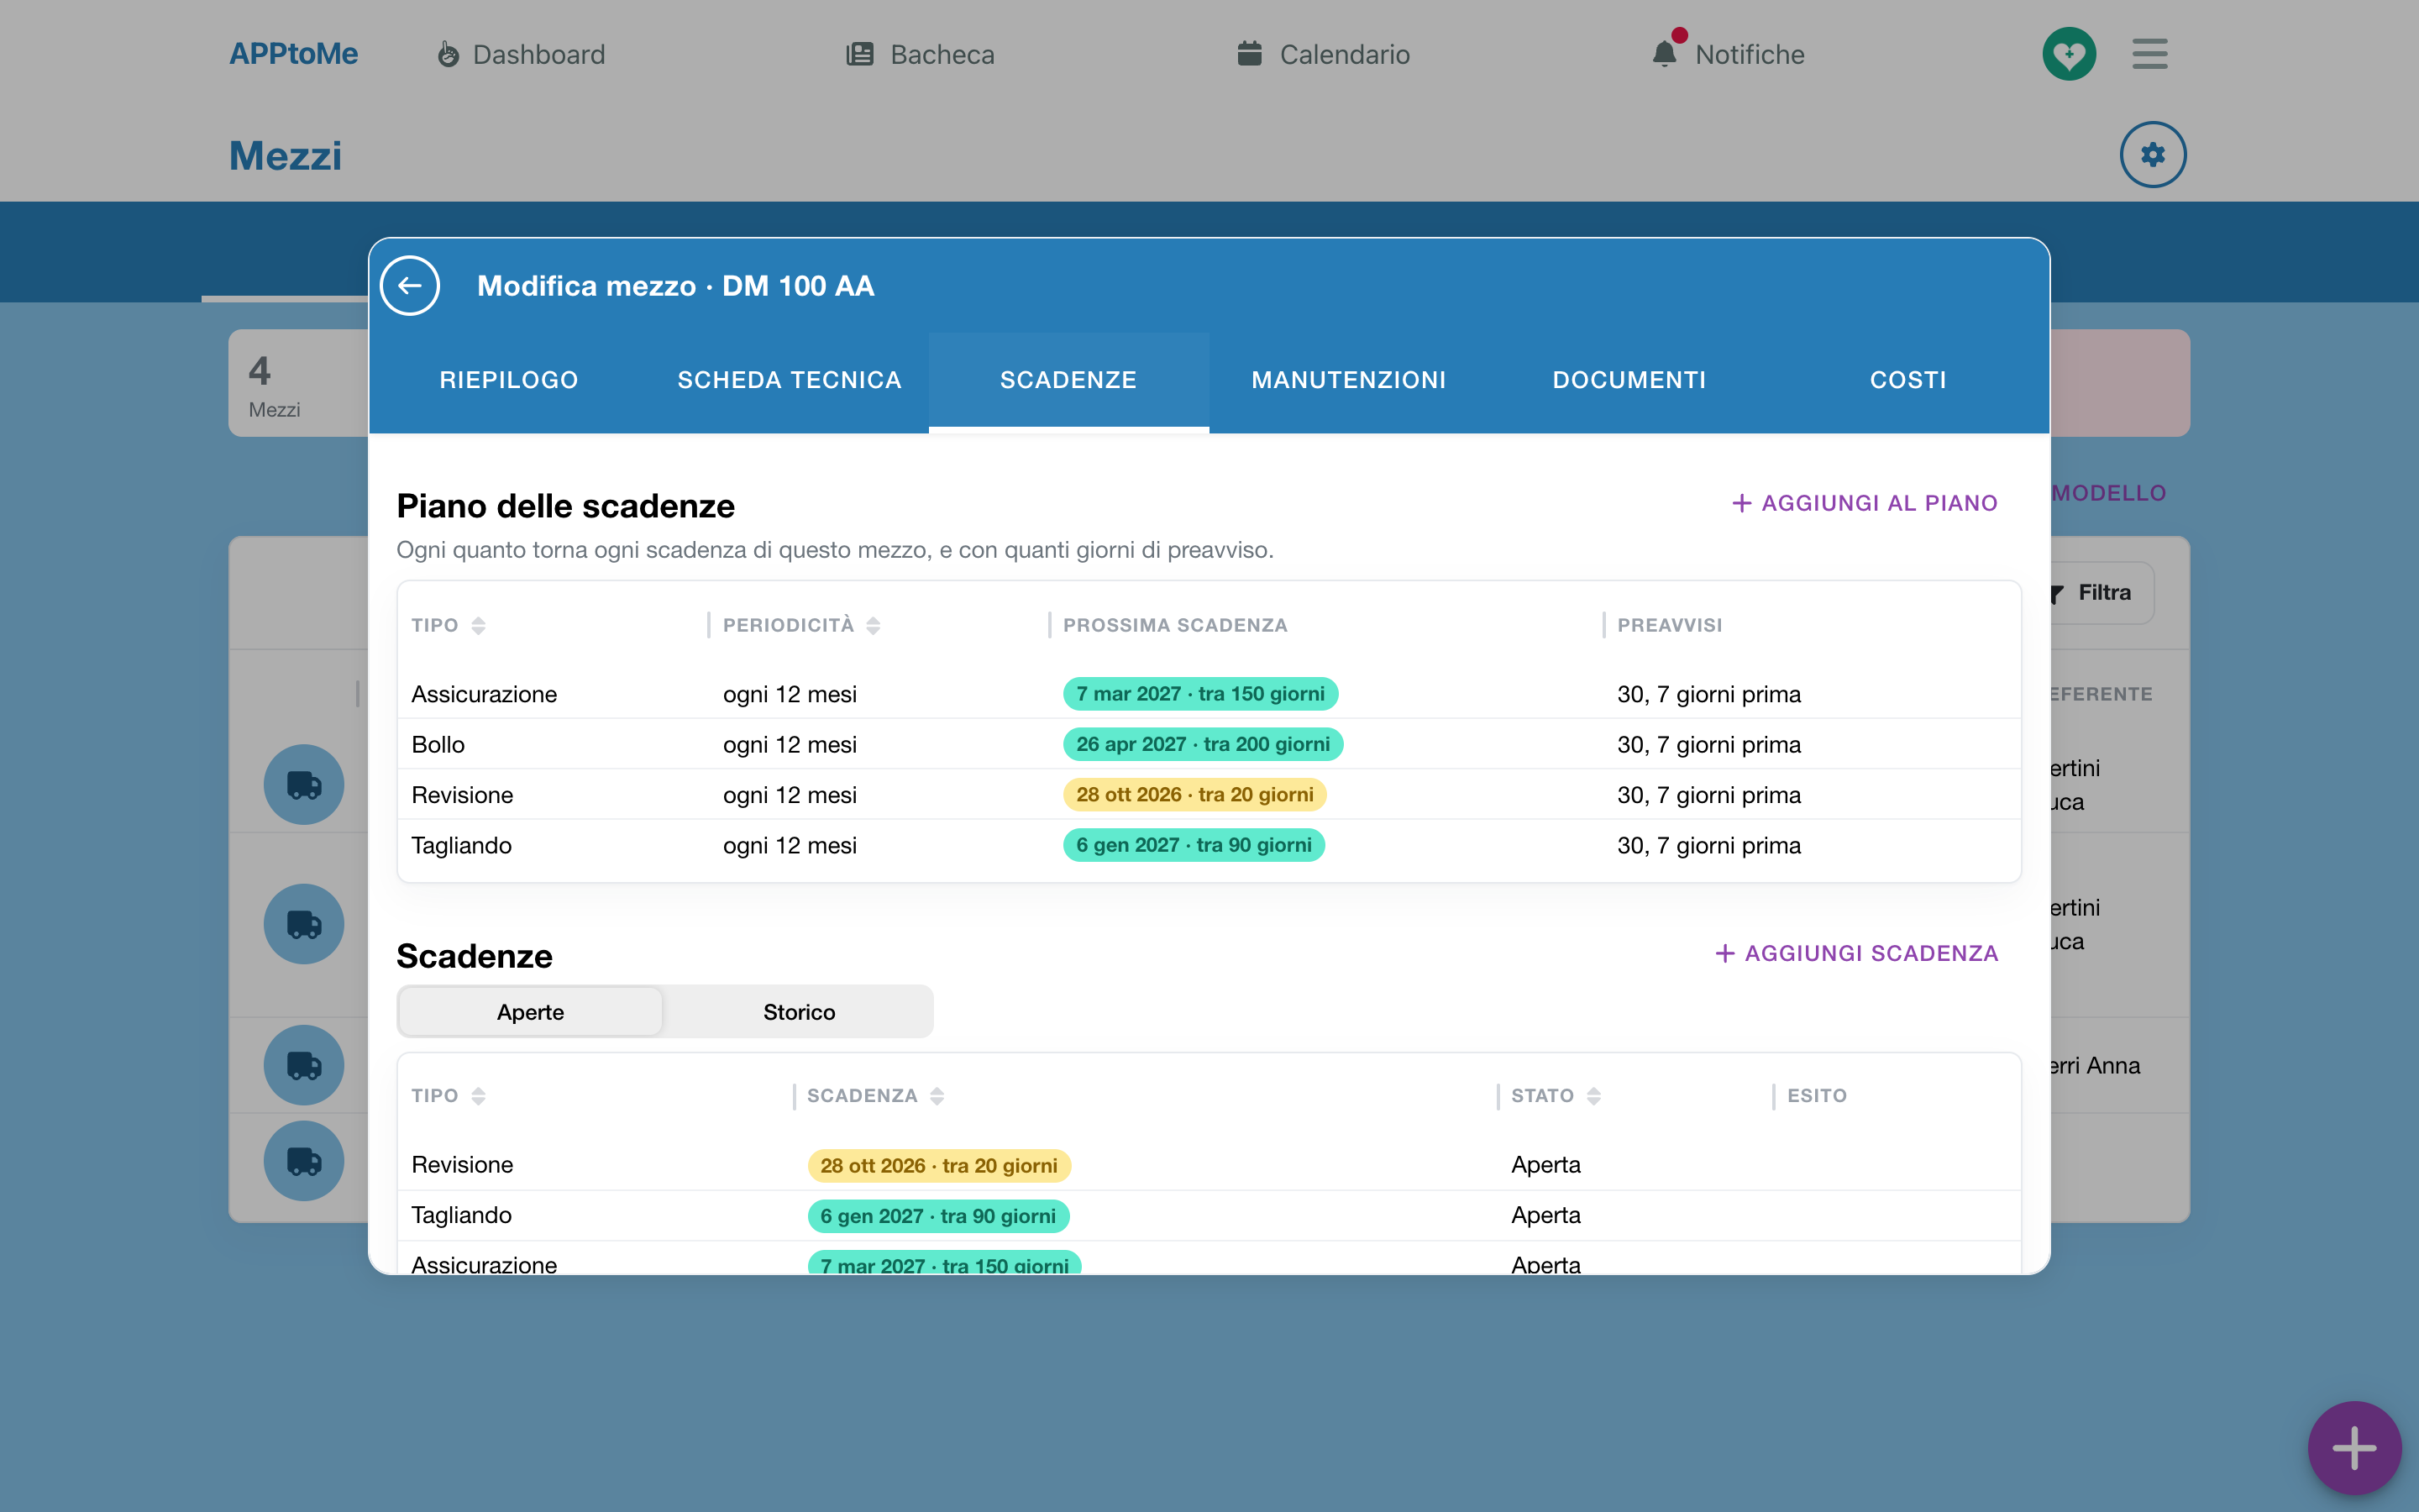Switch to the Aperte segment
The image size is (2419, 1512).
click(531, 1012)
